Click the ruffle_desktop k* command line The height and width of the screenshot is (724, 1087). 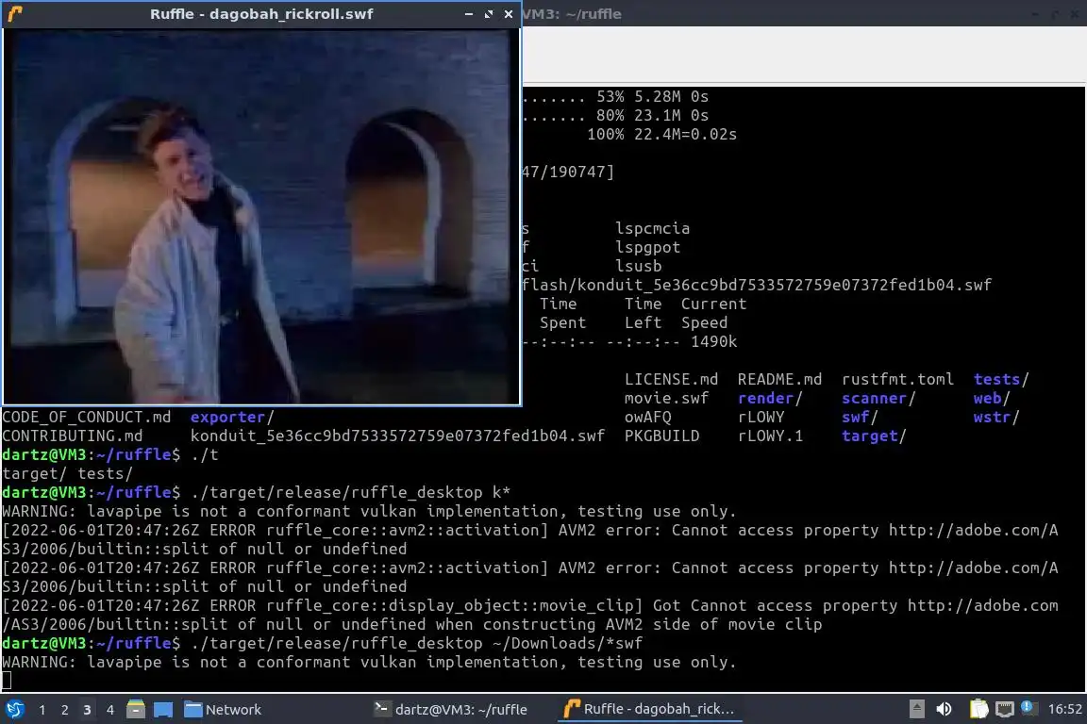350,493
